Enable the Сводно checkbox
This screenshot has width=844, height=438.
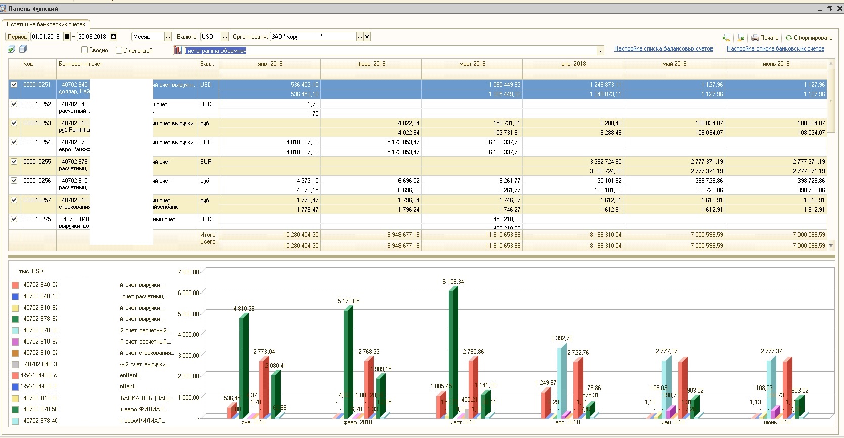click(85, 50)
